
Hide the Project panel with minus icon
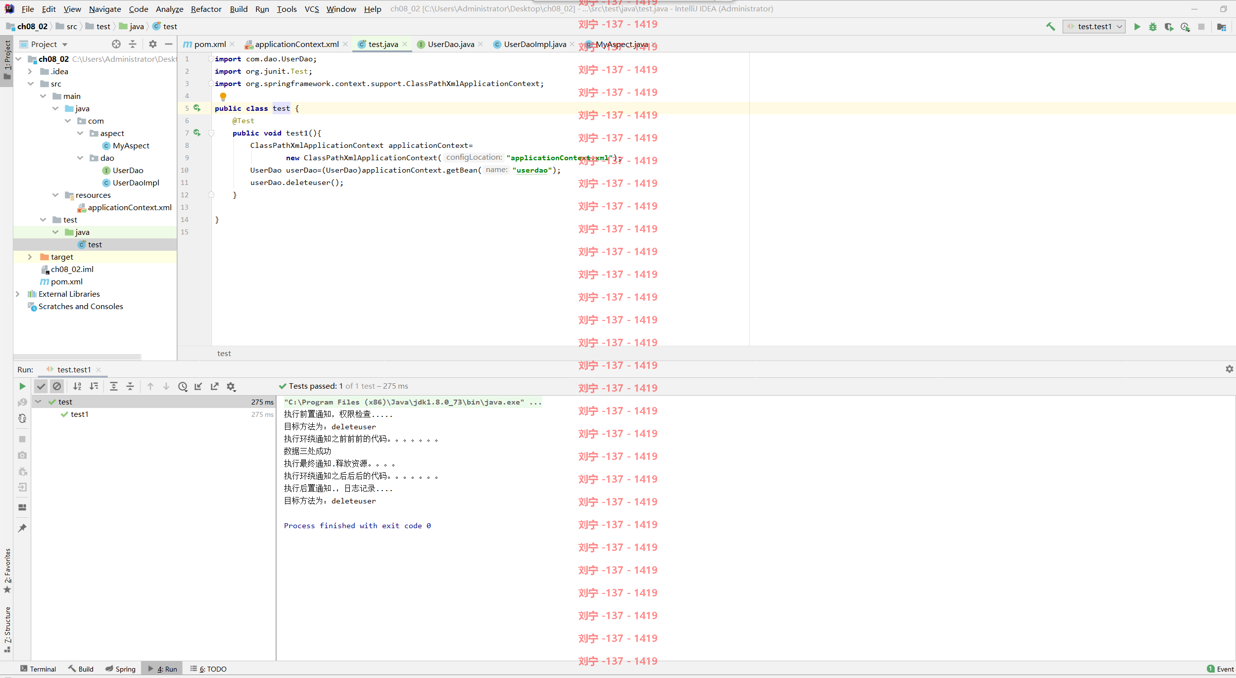pyautogui.click(x=169, y=44)
